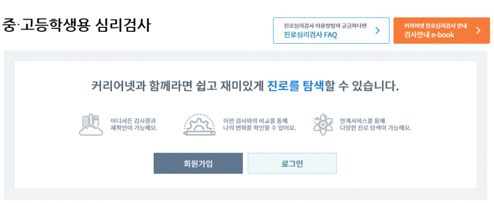
Task: Click the gear and pencil icon
Action: (199, 125)
